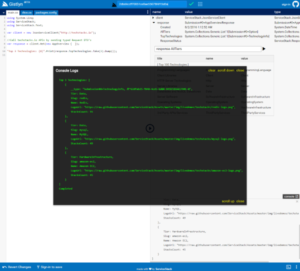The image size is (300, 271).
Task: Click the gist ID input field
Action: coord(152,4)
